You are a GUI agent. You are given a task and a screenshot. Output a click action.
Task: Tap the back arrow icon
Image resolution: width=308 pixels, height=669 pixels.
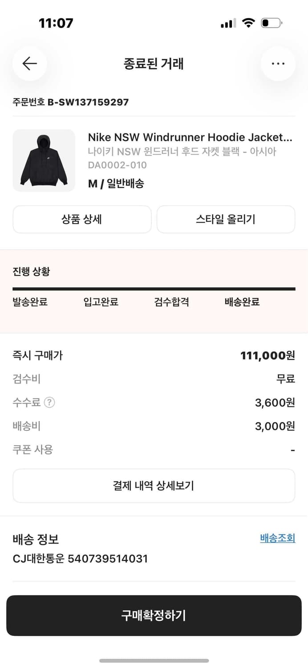click(x=29, y=63)
